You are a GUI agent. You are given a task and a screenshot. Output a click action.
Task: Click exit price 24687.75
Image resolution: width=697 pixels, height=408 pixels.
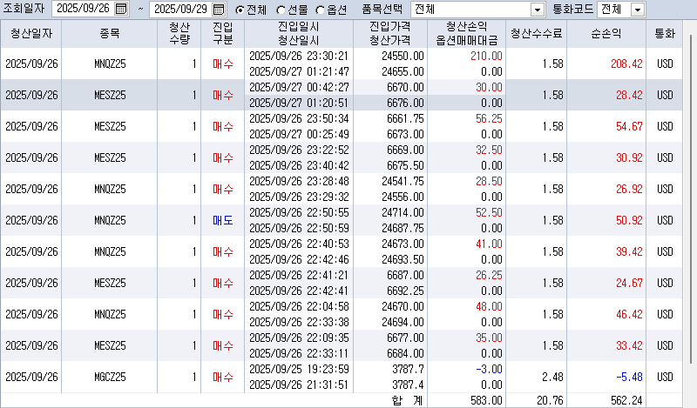[x=403, y=228]
